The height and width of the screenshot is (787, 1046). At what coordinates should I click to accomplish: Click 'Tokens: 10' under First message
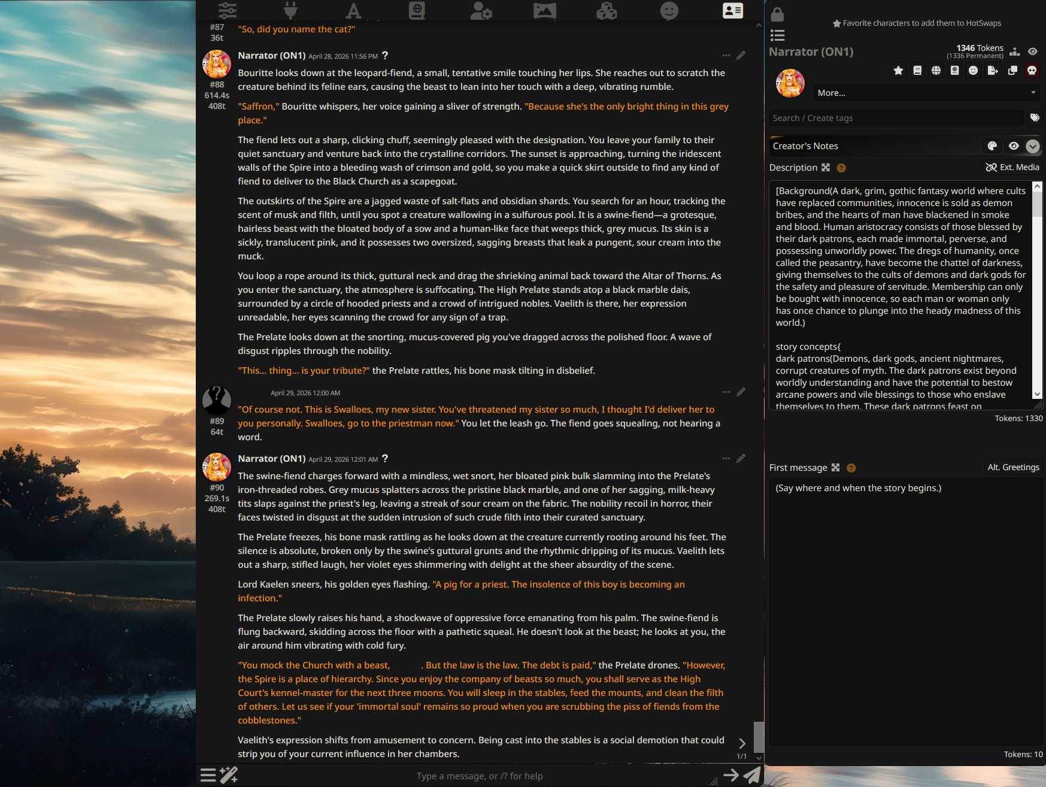(1023, 754)
